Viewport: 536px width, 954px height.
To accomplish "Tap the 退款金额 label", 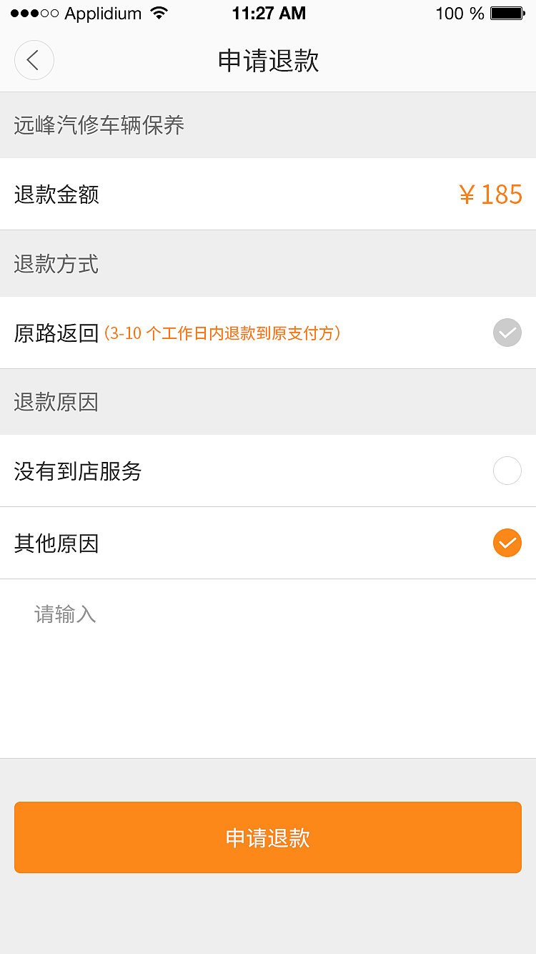I will click(56, 195).
